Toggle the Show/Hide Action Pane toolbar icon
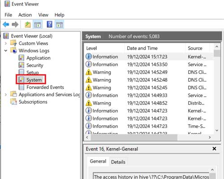Screen dimensions: 224x179 [60, 25]
